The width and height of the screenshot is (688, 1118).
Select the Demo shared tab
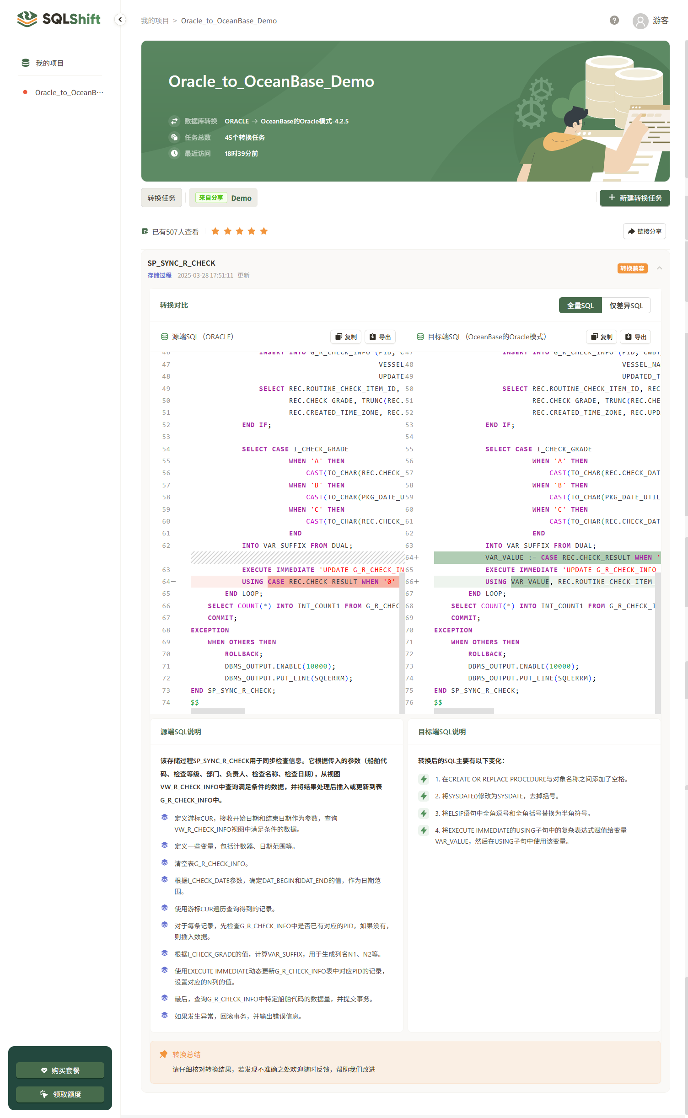(x=223, y=198)
